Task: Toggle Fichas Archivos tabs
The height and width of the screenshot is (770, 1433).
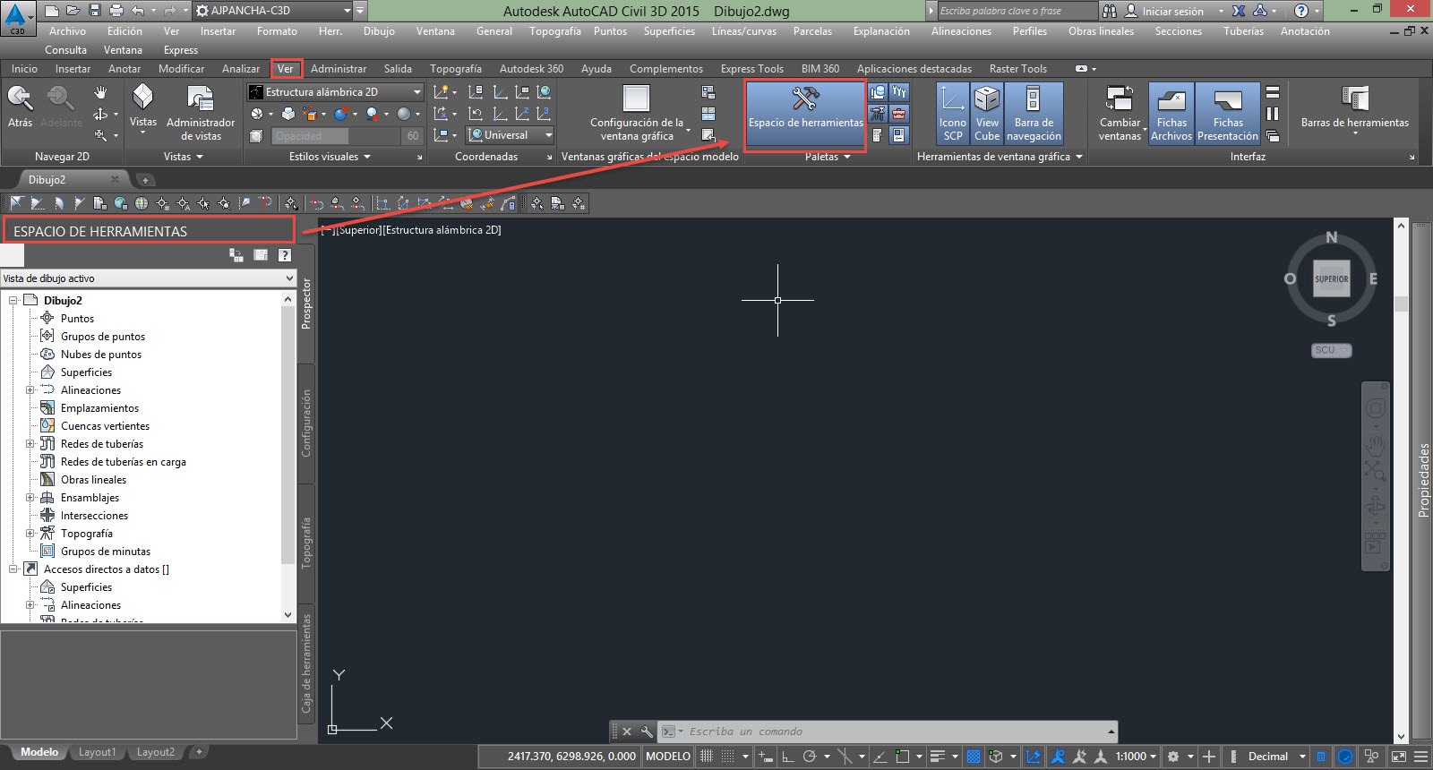Action: point(1171,113)
